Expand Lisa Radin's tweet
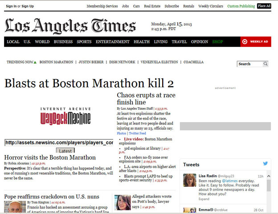The image size is (278, 214). tap(204, 199)
